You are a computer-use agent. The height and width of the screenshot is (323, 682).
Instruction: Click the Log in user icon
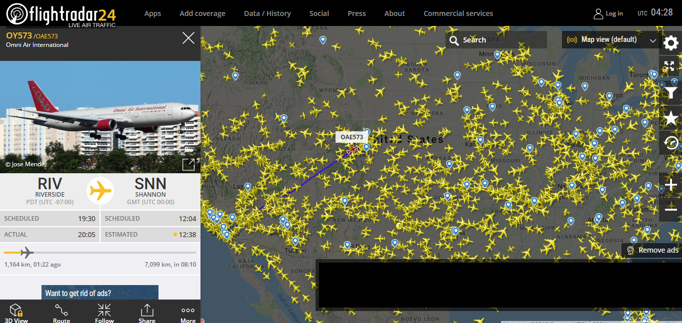pyautogui.click(x=598, y=13)
